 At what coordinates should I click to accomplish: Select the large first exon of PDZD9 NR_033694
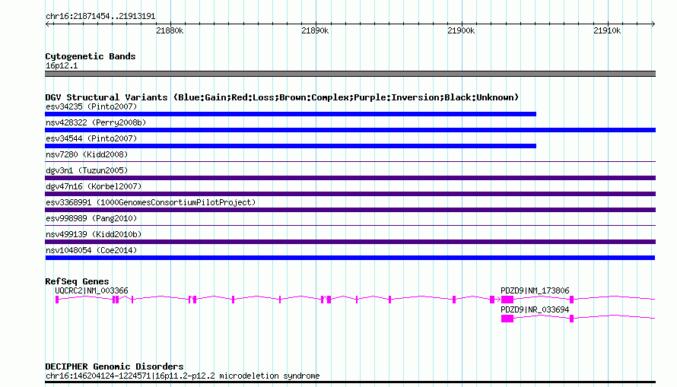tap(507, 319)
